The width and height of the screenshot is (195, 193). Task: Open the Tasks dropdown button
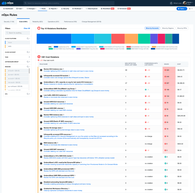(182, 9)
